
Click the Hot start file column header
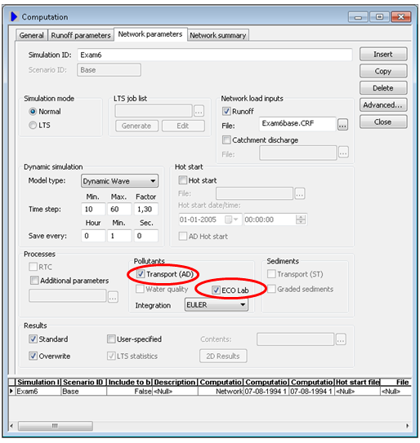(x=357, y=383)
